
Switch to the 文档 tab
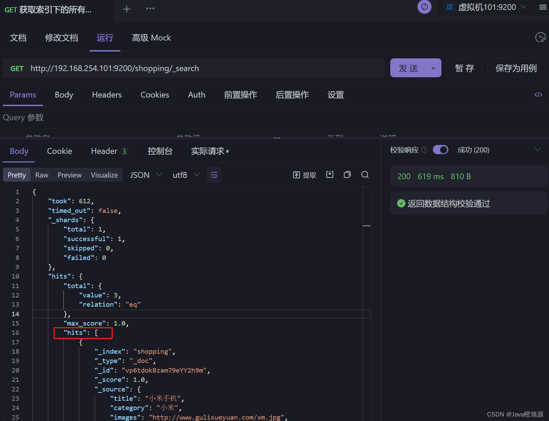click(18, 38)
